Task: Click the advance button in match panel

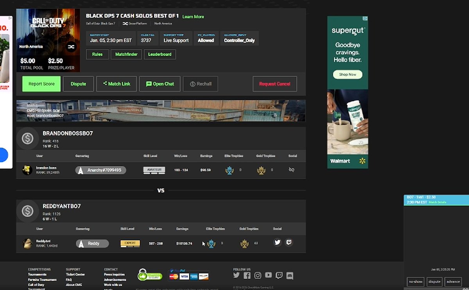Action: pos(453,282)
